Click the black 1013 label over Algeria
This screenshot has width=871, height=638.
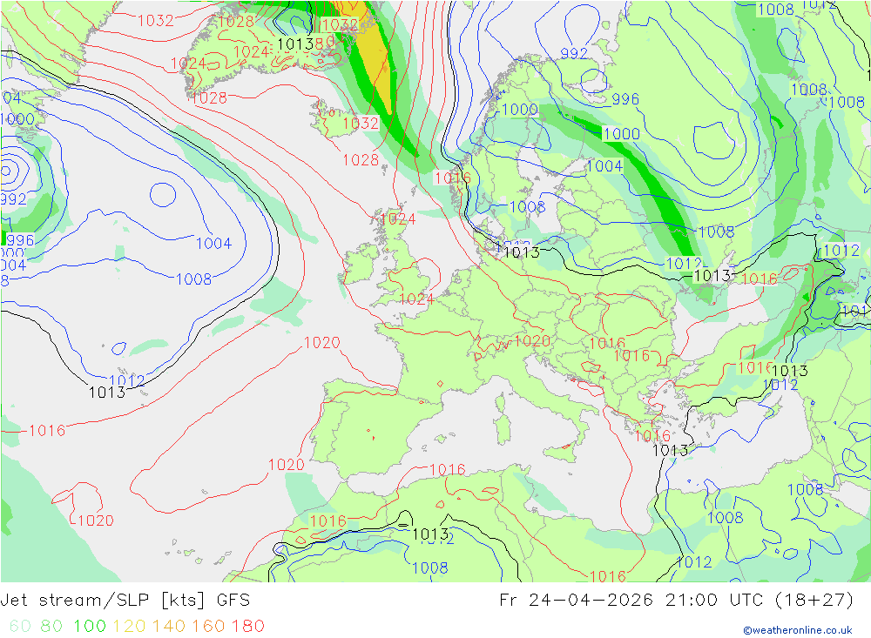coord(430,534)
